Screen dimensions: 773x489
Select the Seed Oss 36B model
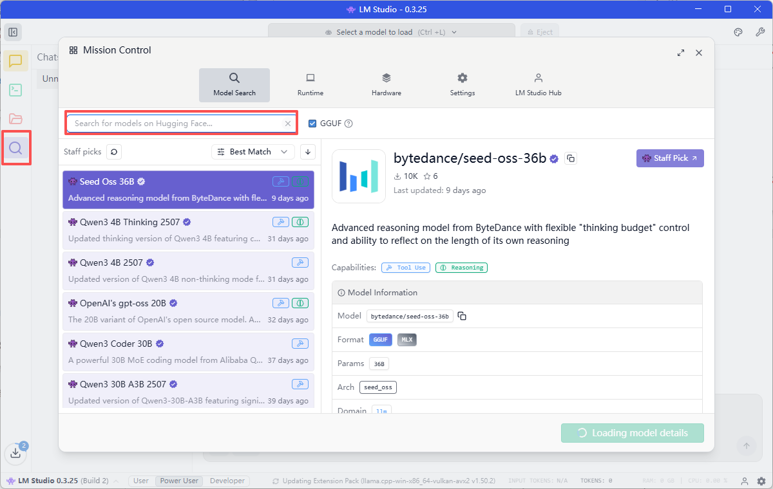click(188, 190)
